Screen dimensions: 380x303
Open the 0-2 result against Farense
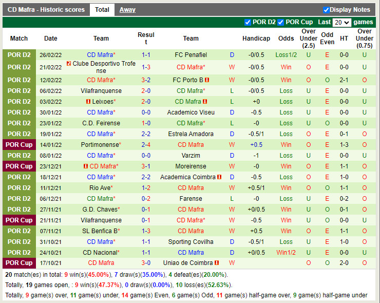click(146, 199)
